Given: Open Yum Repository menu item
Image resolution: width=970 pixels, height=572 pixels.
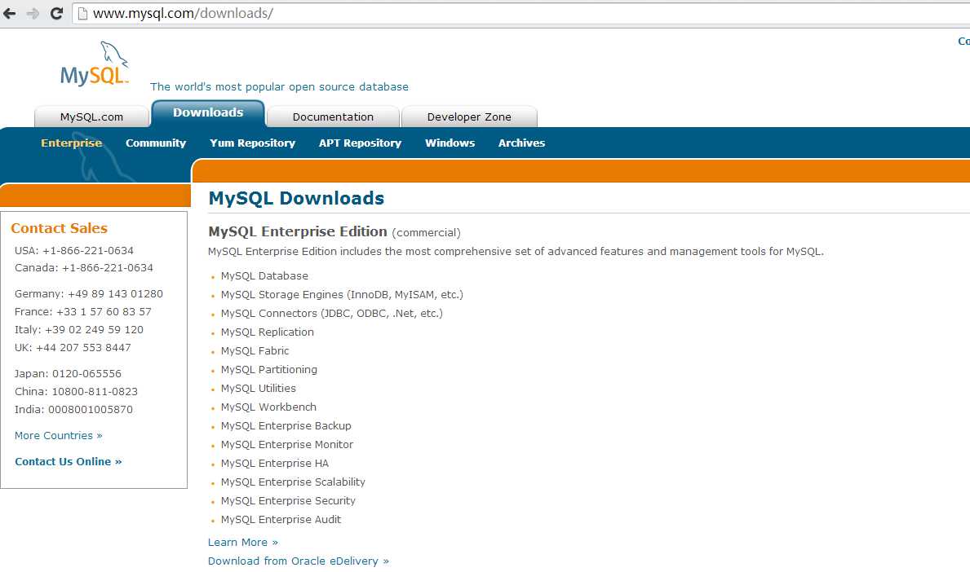Looking at the screenshot, I should tap(252, 143).
